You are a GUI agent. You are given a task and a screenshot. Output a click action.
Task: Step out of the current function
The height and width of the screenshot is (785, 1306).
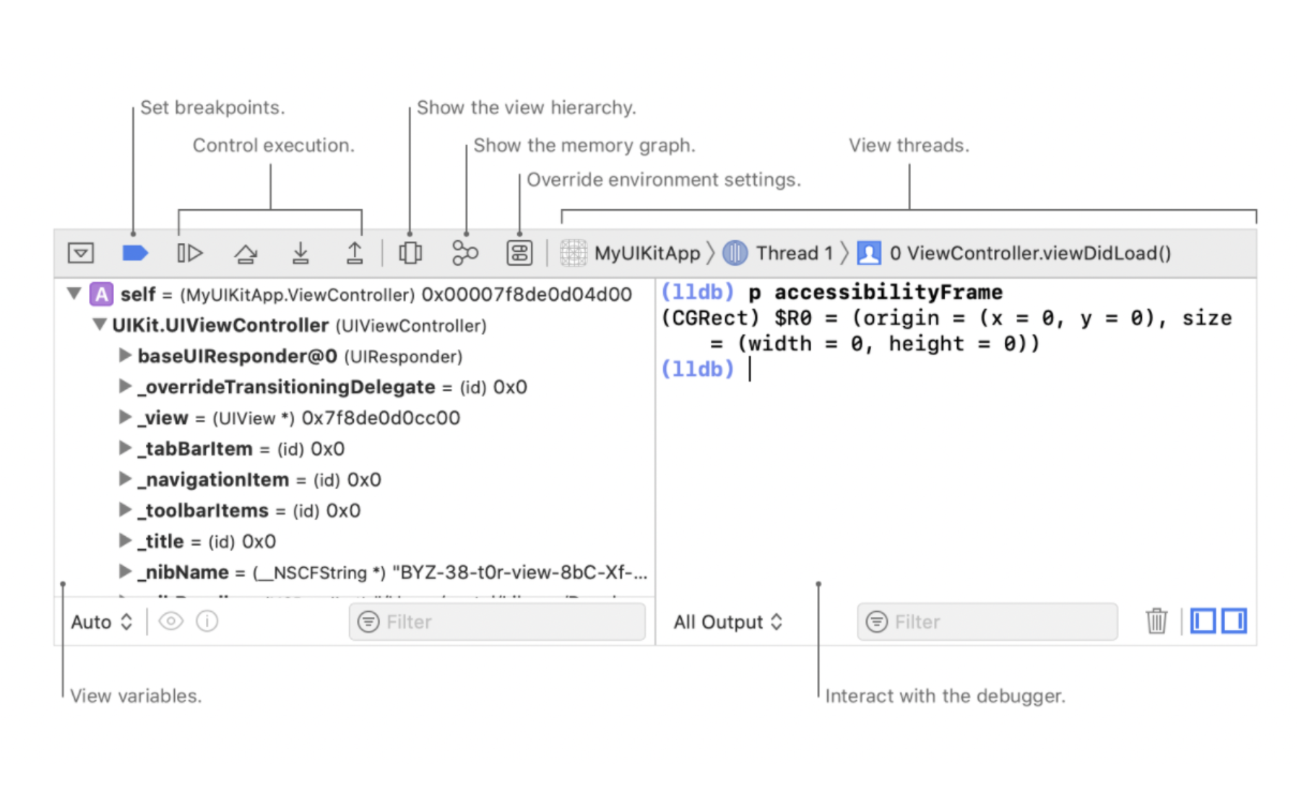355,253
